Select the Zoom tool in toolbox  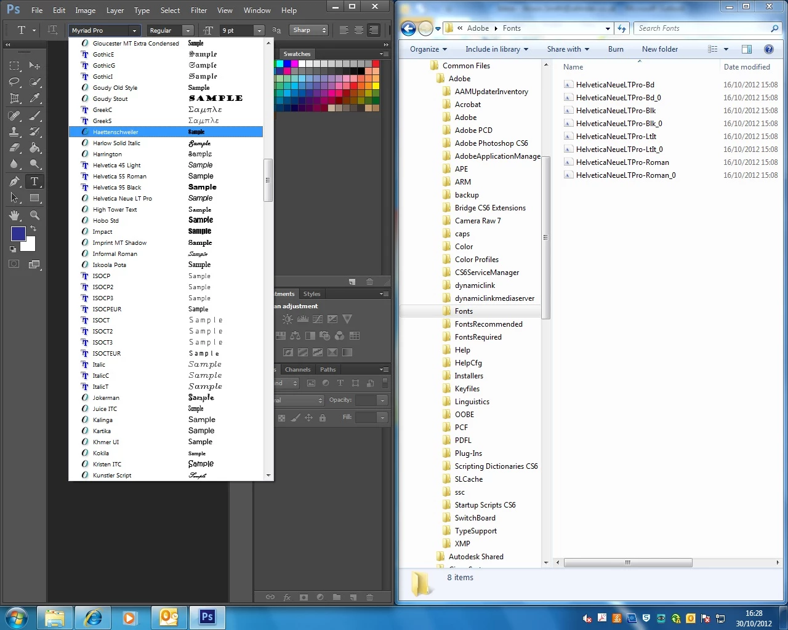click(34, 215)
